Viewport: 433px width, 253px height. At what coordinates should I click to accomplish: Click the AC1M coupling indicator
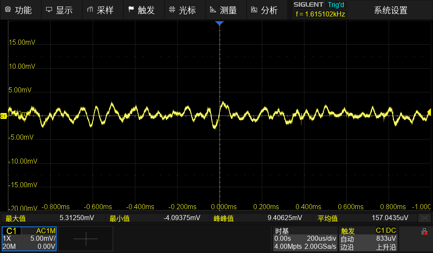pyautogui.click(x=46, y=231)
